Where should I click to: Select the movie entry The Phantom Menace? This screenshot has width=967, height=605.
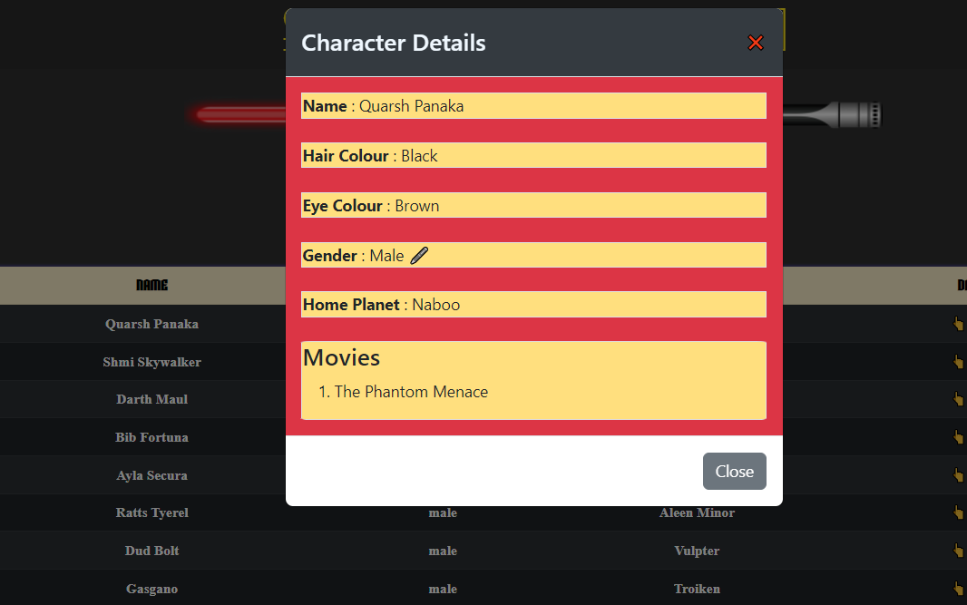pyautogui.click(x=411, y=391)
